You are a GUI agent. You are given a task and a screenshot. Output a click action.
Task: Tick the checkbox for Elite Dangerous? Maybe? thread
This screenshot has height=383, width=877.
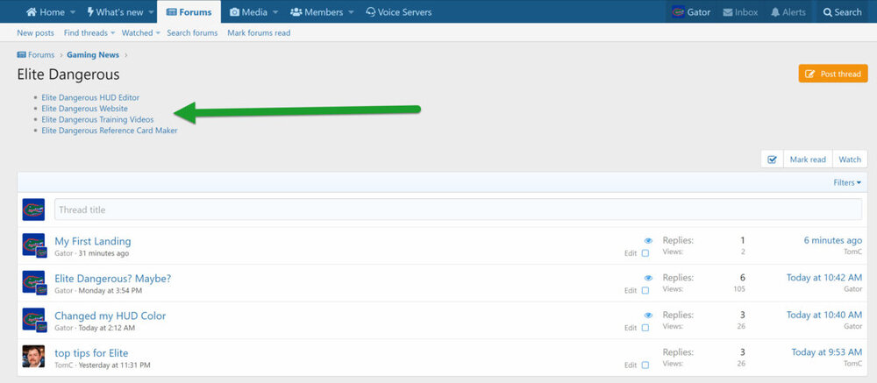pos(645,290)
